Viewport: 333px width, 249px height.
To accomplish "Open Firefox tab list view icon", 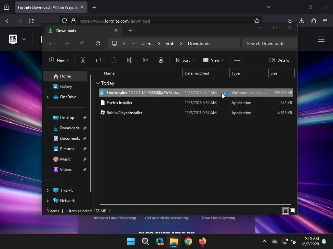I will click(x=7, y=7).
